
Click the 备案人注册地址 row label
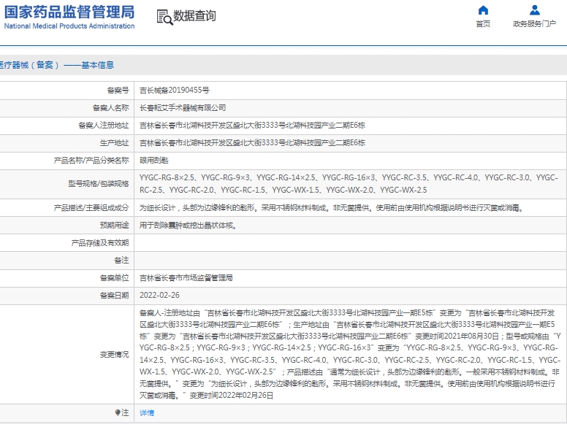[x=104, y=126]
